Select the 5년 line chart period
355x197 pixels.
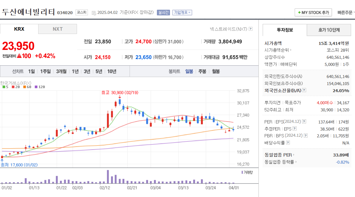click(99, 71)
